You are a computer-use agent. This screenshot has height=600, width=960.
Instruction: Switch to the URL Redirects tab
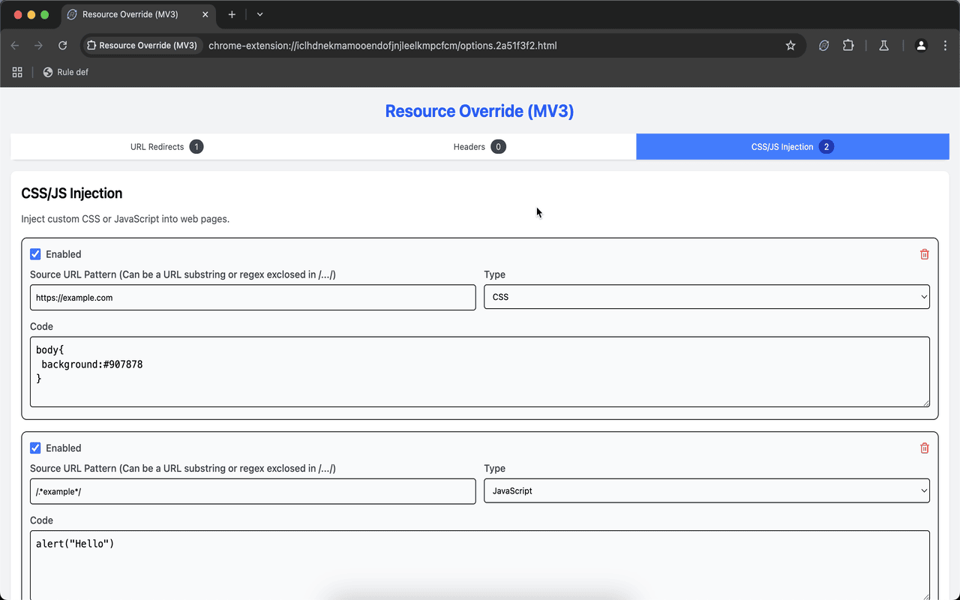[166, 146]
